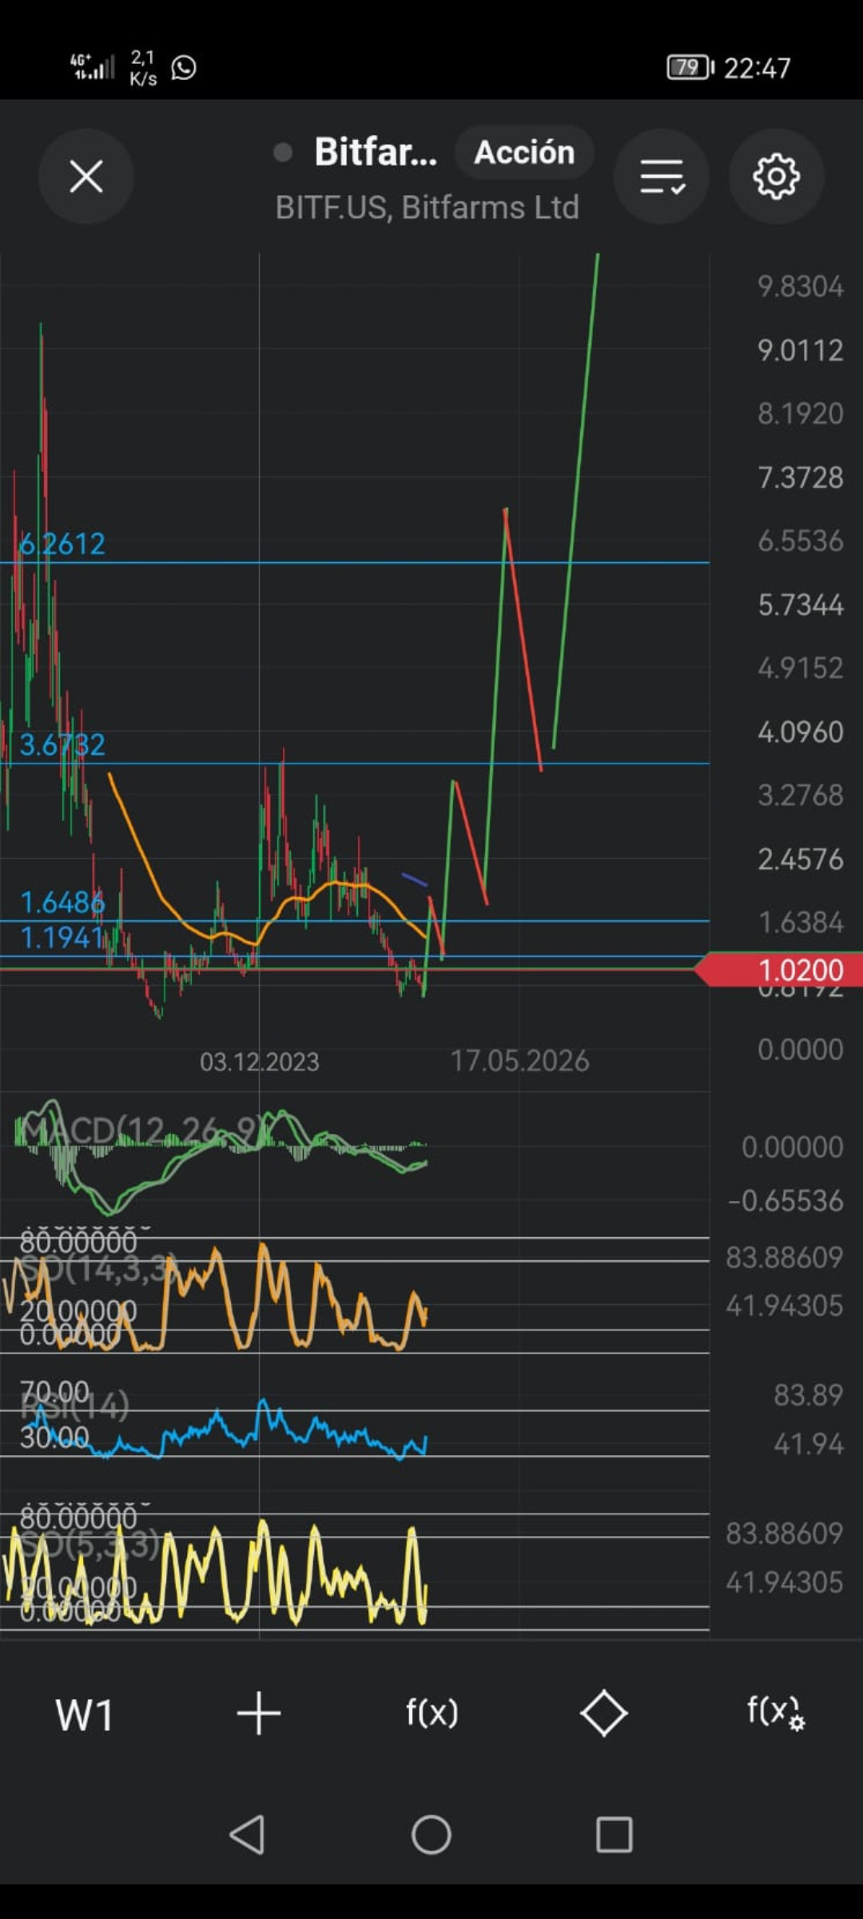Tap the 22:47 clock
The image size is (863, 1919).
tap(757, 68)
